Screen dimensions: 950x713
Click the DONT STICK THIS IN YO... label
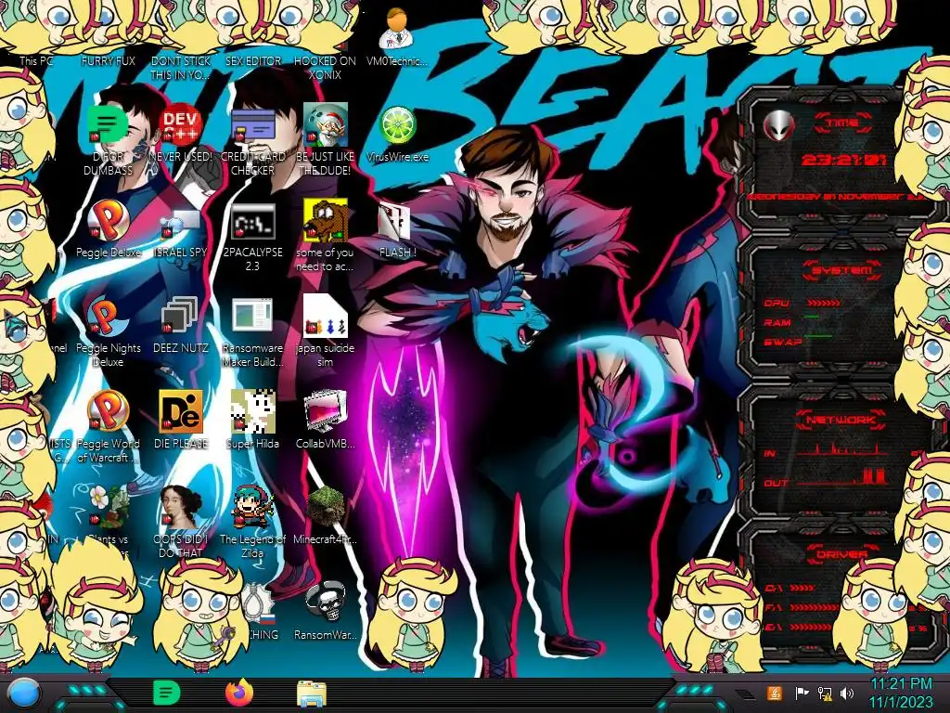(x=180, y=68)
